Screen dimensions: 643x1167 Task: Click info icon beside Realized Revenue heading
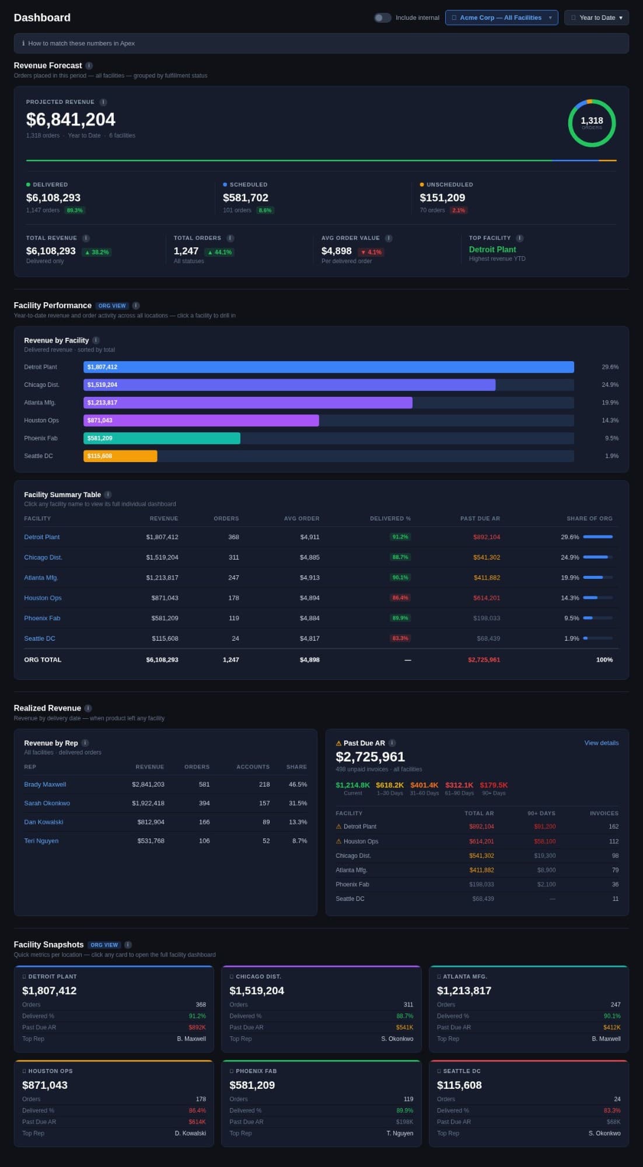(x=88, y=708)
